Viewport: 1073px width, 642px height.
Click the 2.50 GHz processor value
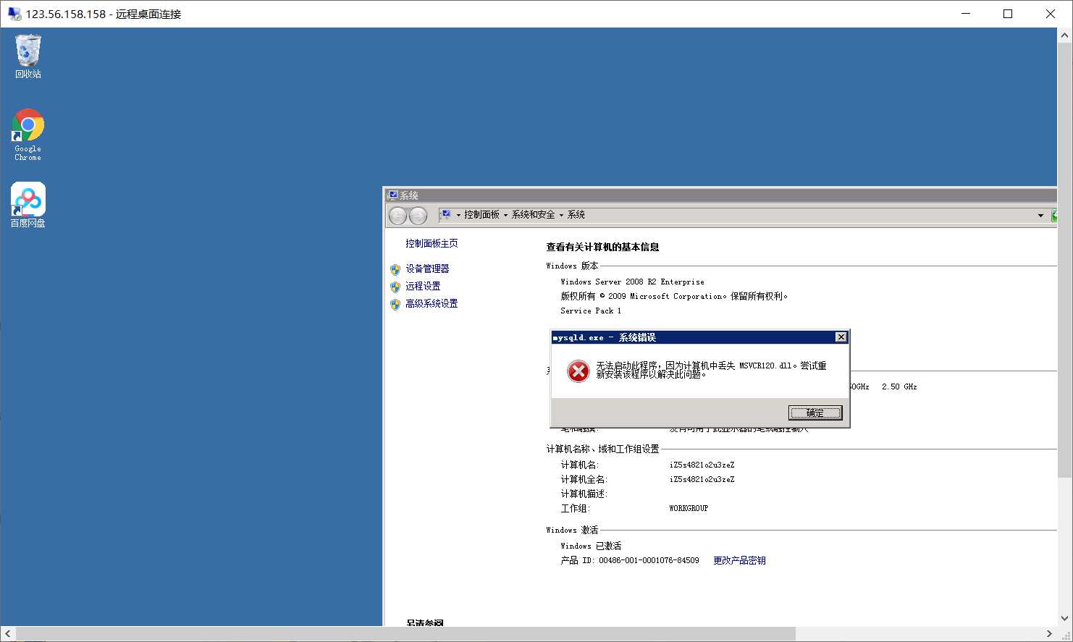(899, 387)
